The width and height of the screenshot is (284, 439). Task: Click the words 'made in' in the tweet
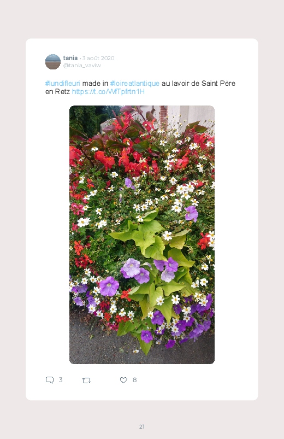tap(95, 84)
